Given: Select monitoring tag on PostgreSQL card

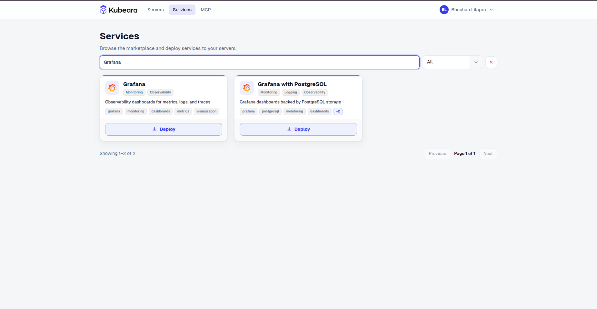Looking at the screenshot, I should [294, 111].
